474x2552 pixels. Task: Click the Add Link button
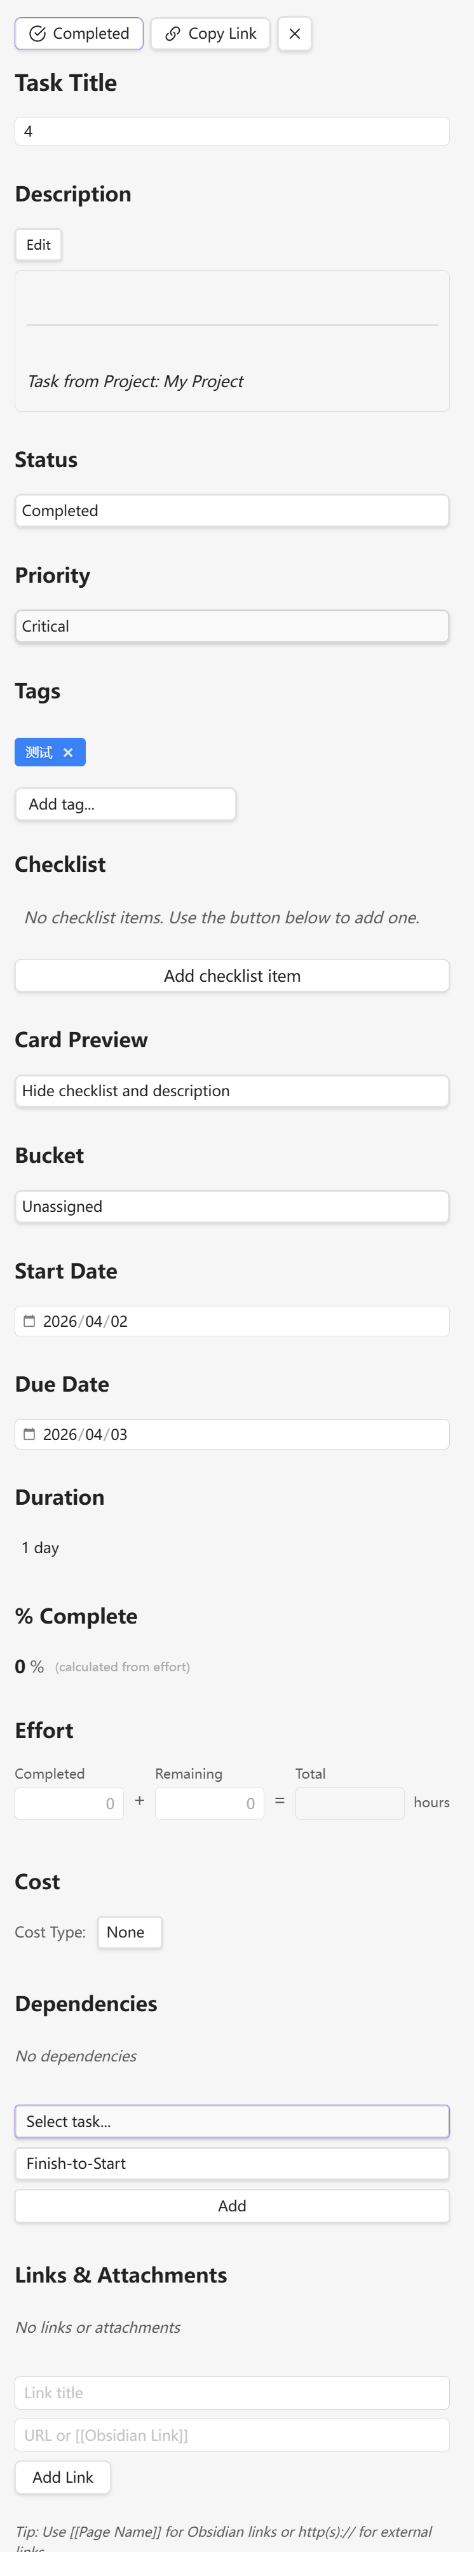62,2477
